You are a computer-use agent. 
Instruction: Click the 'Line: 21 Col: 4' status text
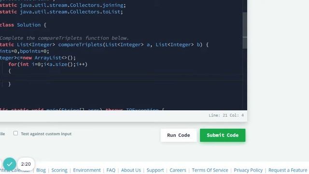click(226, 115)
